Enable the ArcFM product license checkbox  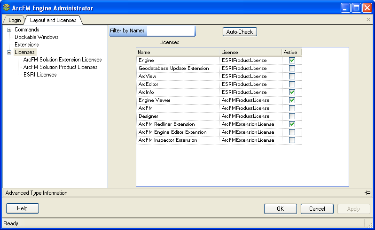[292, 108]
